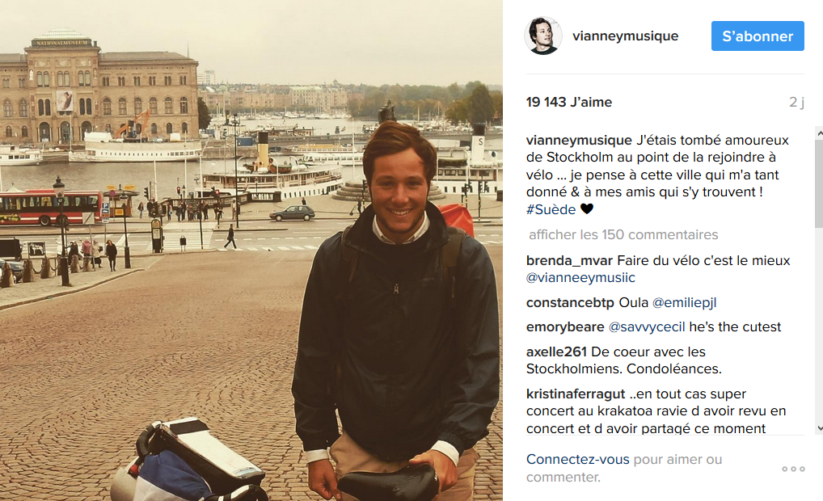
Task: Click the comments scrollbar thumb
Action: (x=819, y=185)
